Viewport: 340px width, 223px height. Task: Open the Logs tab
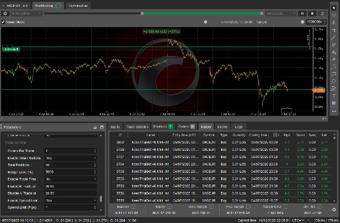(x=239, y=127)
